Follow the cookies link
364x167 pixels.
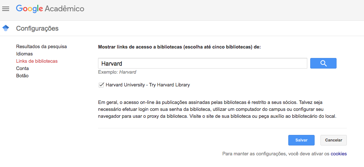[x=339, y=154]
